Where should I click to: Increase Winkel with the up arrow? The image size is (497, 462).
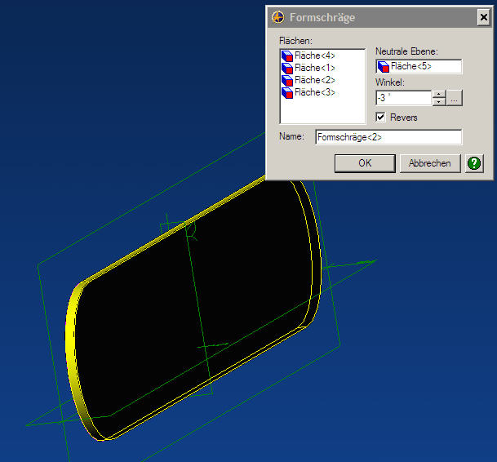[439, 94]
